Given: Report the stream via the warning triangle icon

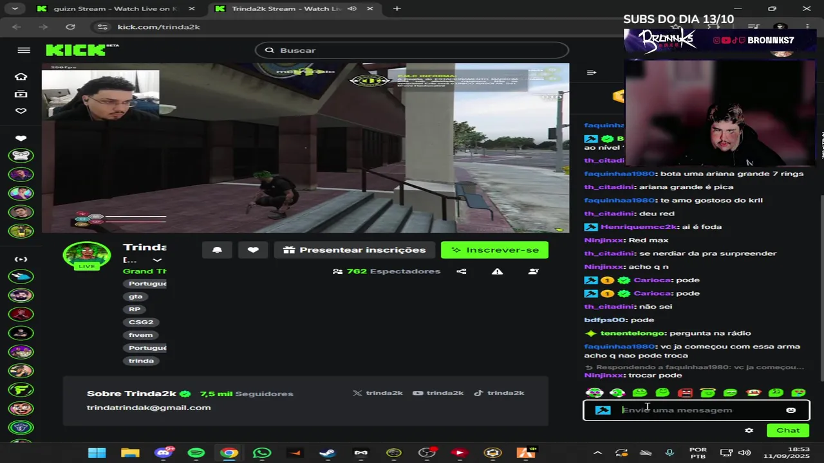Looking at the screenshot, I should [497, 271].
